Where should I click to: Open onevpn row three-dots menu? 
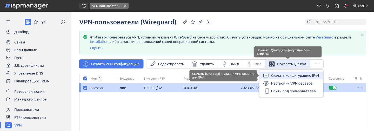[x=360, y=88]
